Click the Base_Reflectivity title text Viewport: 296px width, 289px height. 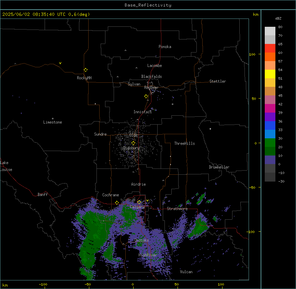148,5
